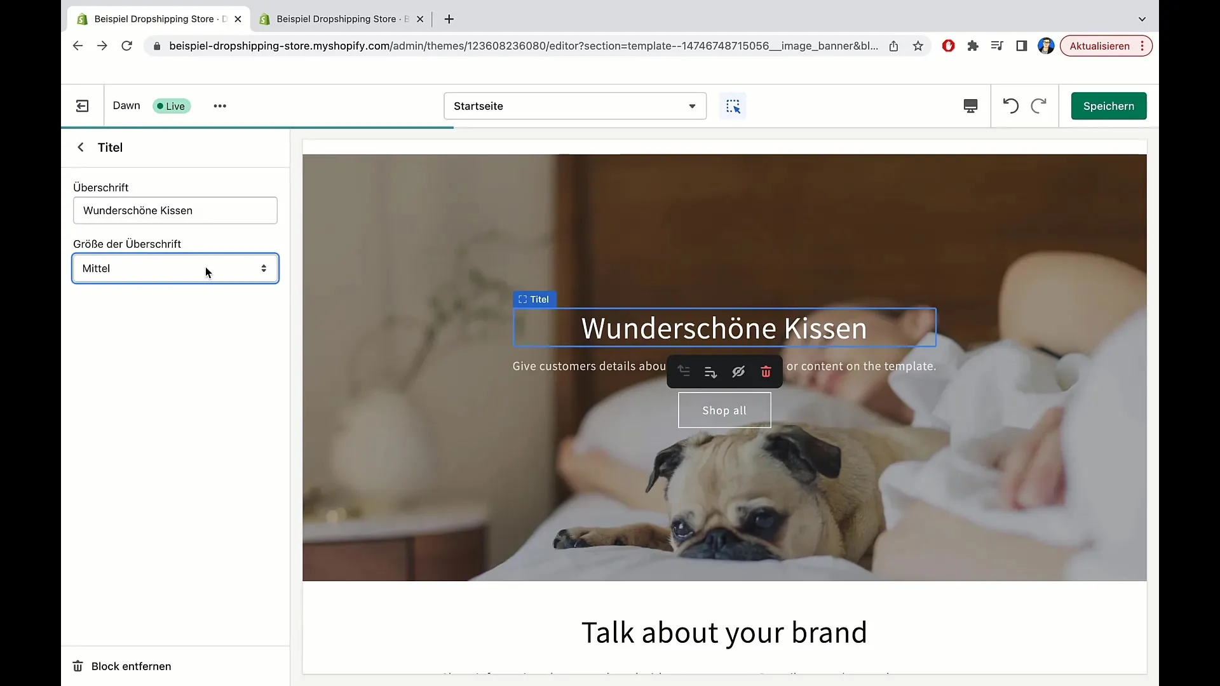Click the redo icon in toolbar
Viewport: 1220px width, 686px height.
click(x=1039, y=105)
